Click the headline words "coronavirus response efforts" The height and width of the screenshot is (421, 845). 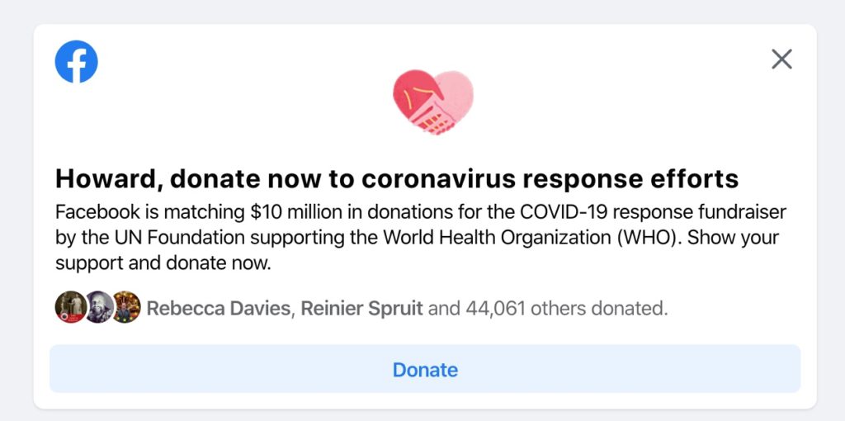point(550,178)
